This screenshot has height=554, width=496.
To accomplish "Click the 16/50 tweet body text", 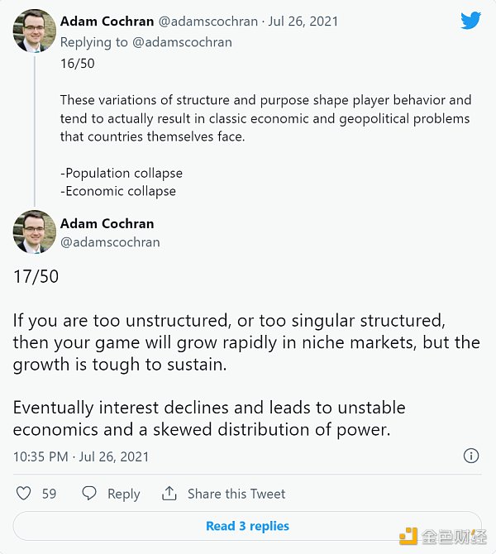I will point(265,118).
